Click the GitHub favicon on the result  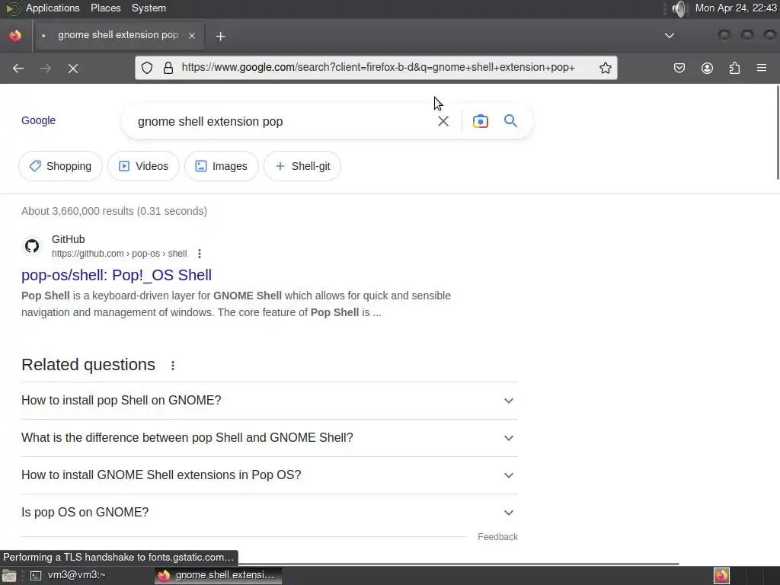coord(32,246)
